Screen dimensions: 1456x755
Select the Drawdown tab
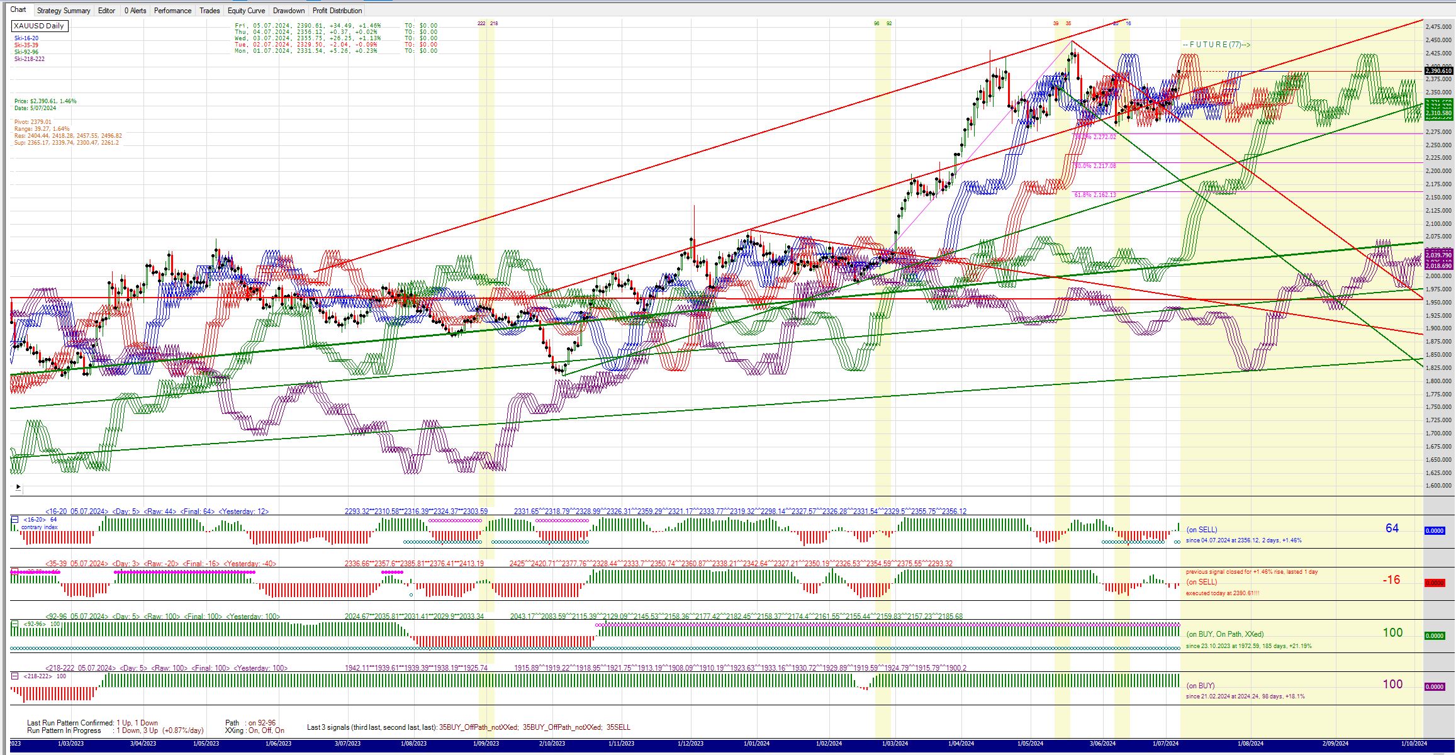pyautogui.click(x=289, y=11)
